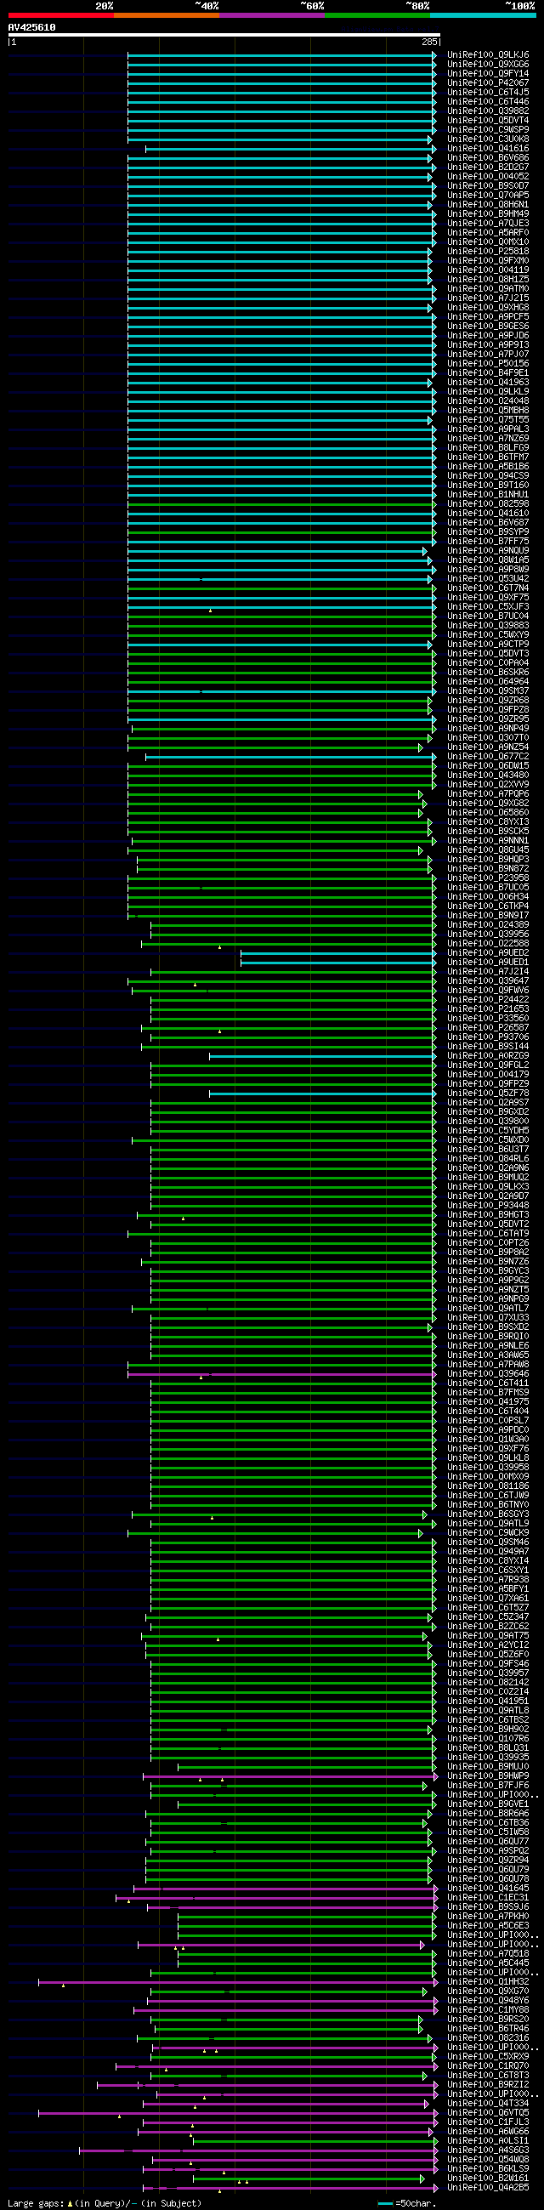Open the UniRef100_Q9XHG8 entry
Screen dimensions: 544x2210
pyautogui.click(x=487, y=308)
